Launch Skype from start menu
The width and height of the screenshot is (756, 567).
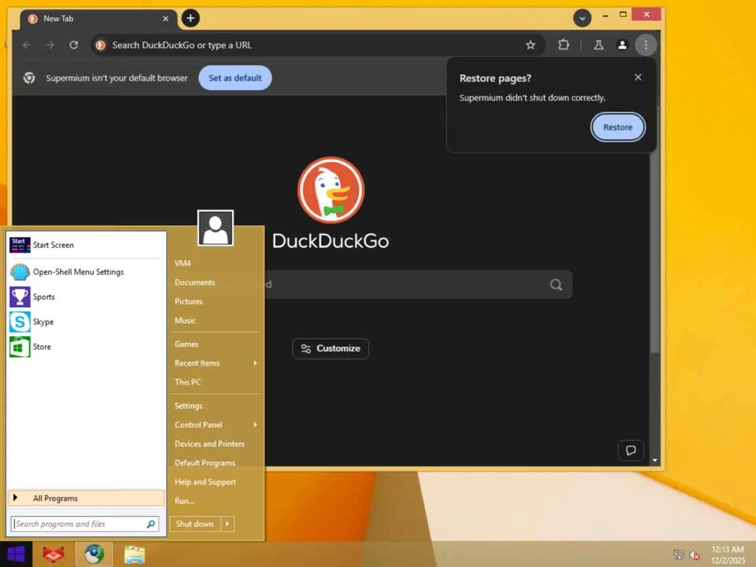pos(87,322)
